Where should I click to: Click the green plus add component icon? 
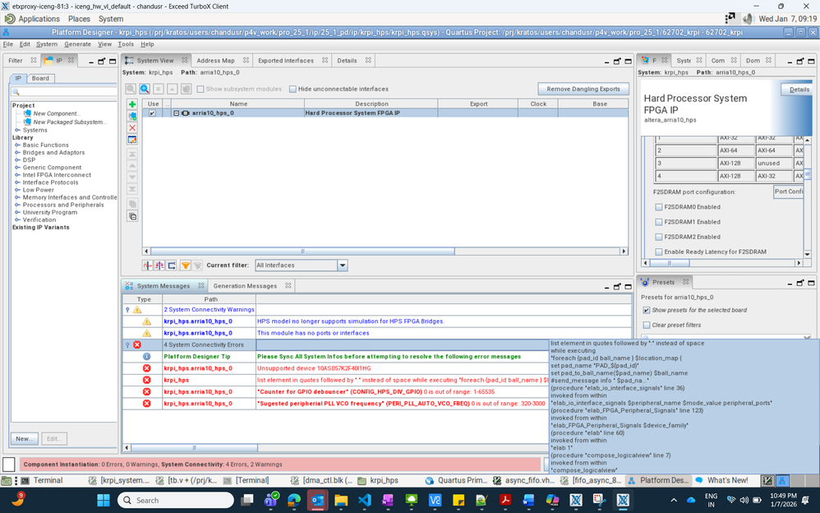132,104
